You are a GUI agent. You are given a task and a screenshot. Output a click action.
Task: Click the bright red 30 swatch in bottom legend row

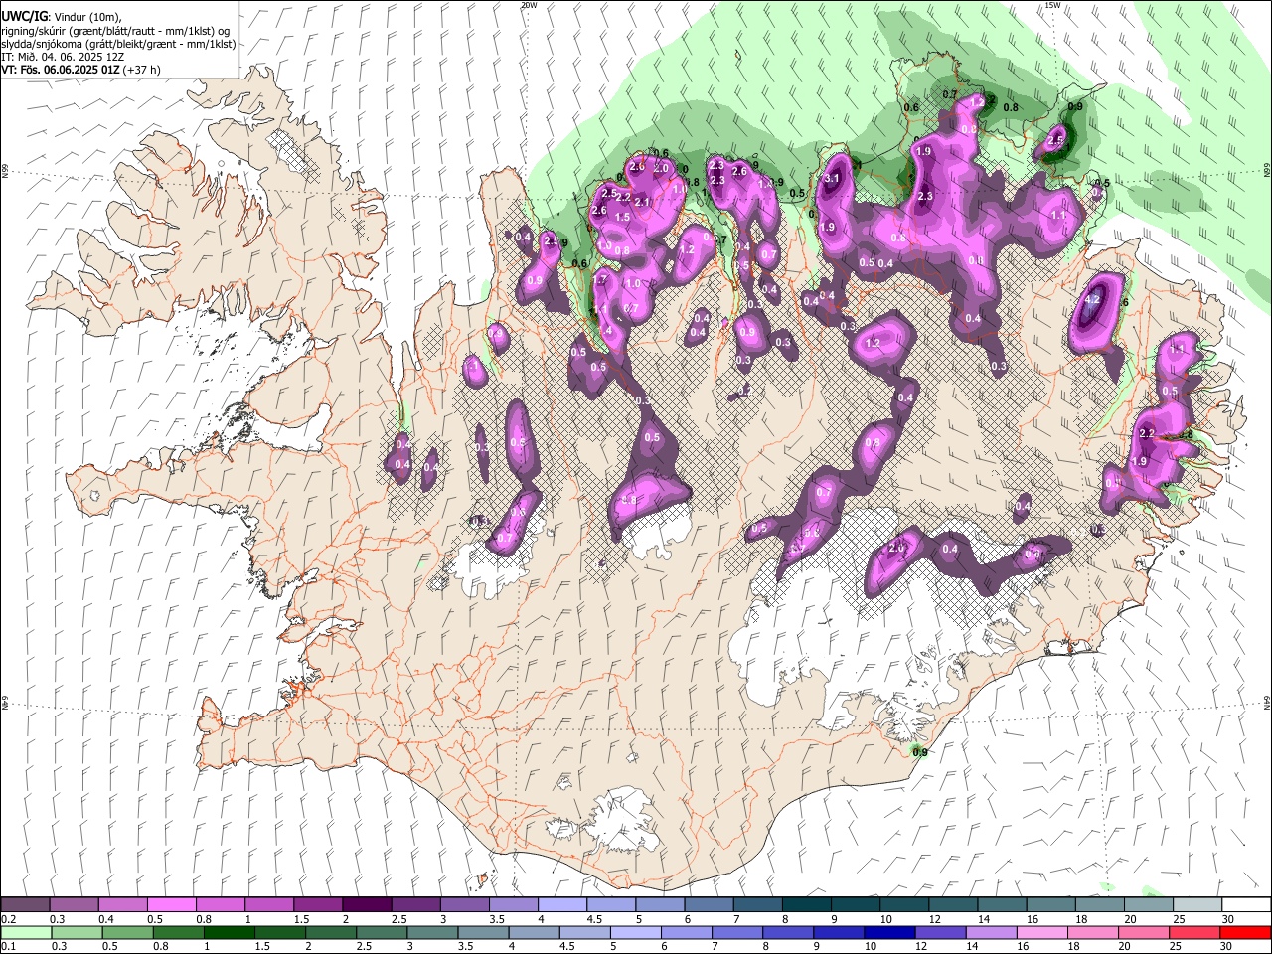1245,933
